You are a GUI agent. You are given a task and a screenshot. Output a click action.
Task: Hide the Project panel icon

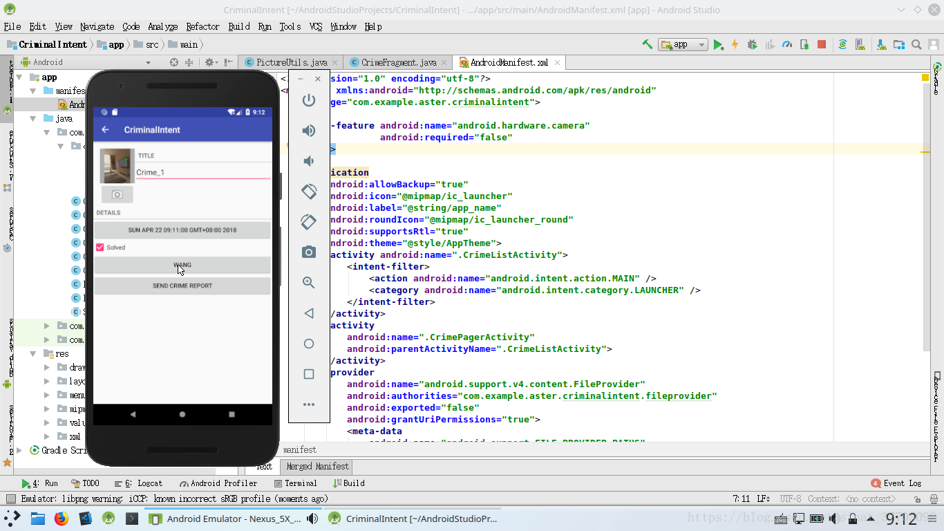229,62
